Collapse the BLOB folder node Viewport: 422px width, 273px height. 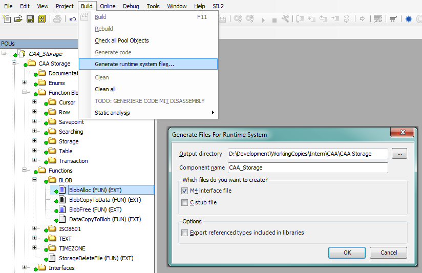[34, 180]
